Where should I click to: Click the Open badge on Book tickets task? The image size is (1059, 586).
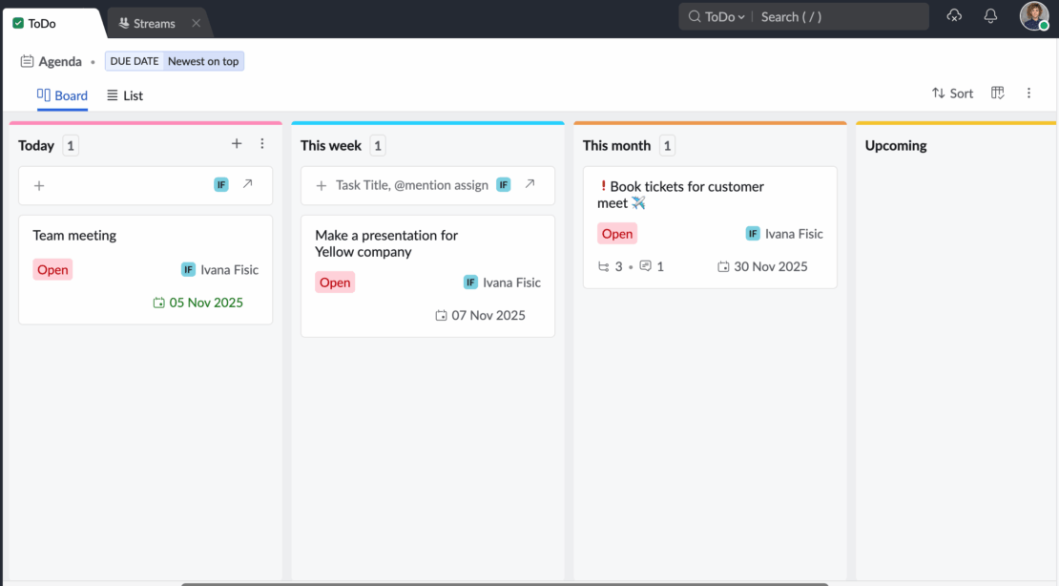[x=617, y=233]
